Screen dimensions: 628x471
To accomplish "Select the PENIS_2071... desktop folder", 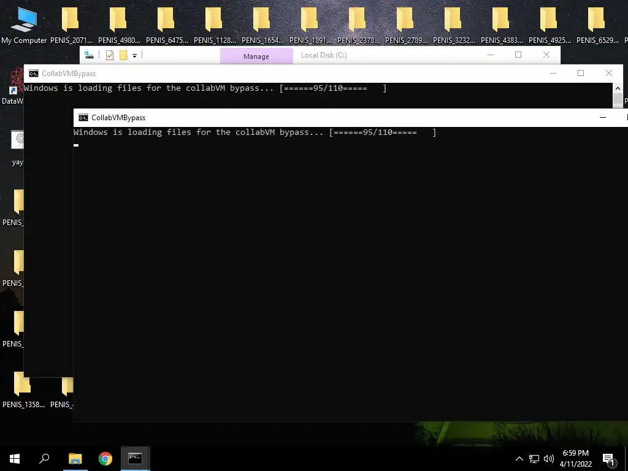I will click(x=71, y=25).
